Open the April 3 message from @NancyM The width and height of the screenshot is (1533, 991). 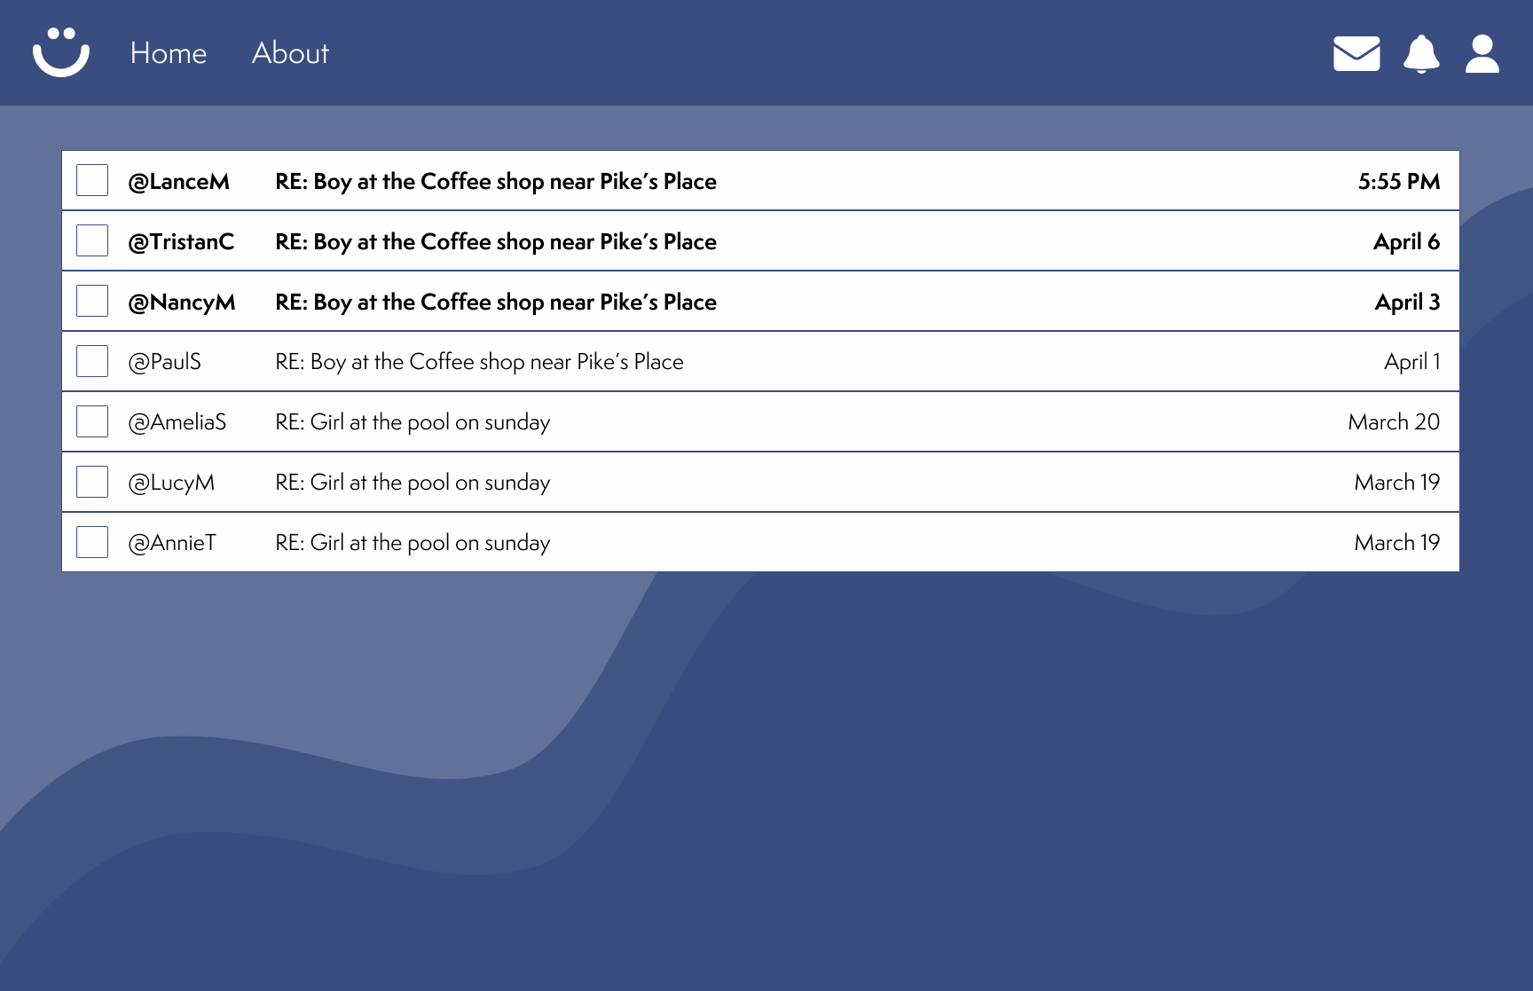point(760,302)
